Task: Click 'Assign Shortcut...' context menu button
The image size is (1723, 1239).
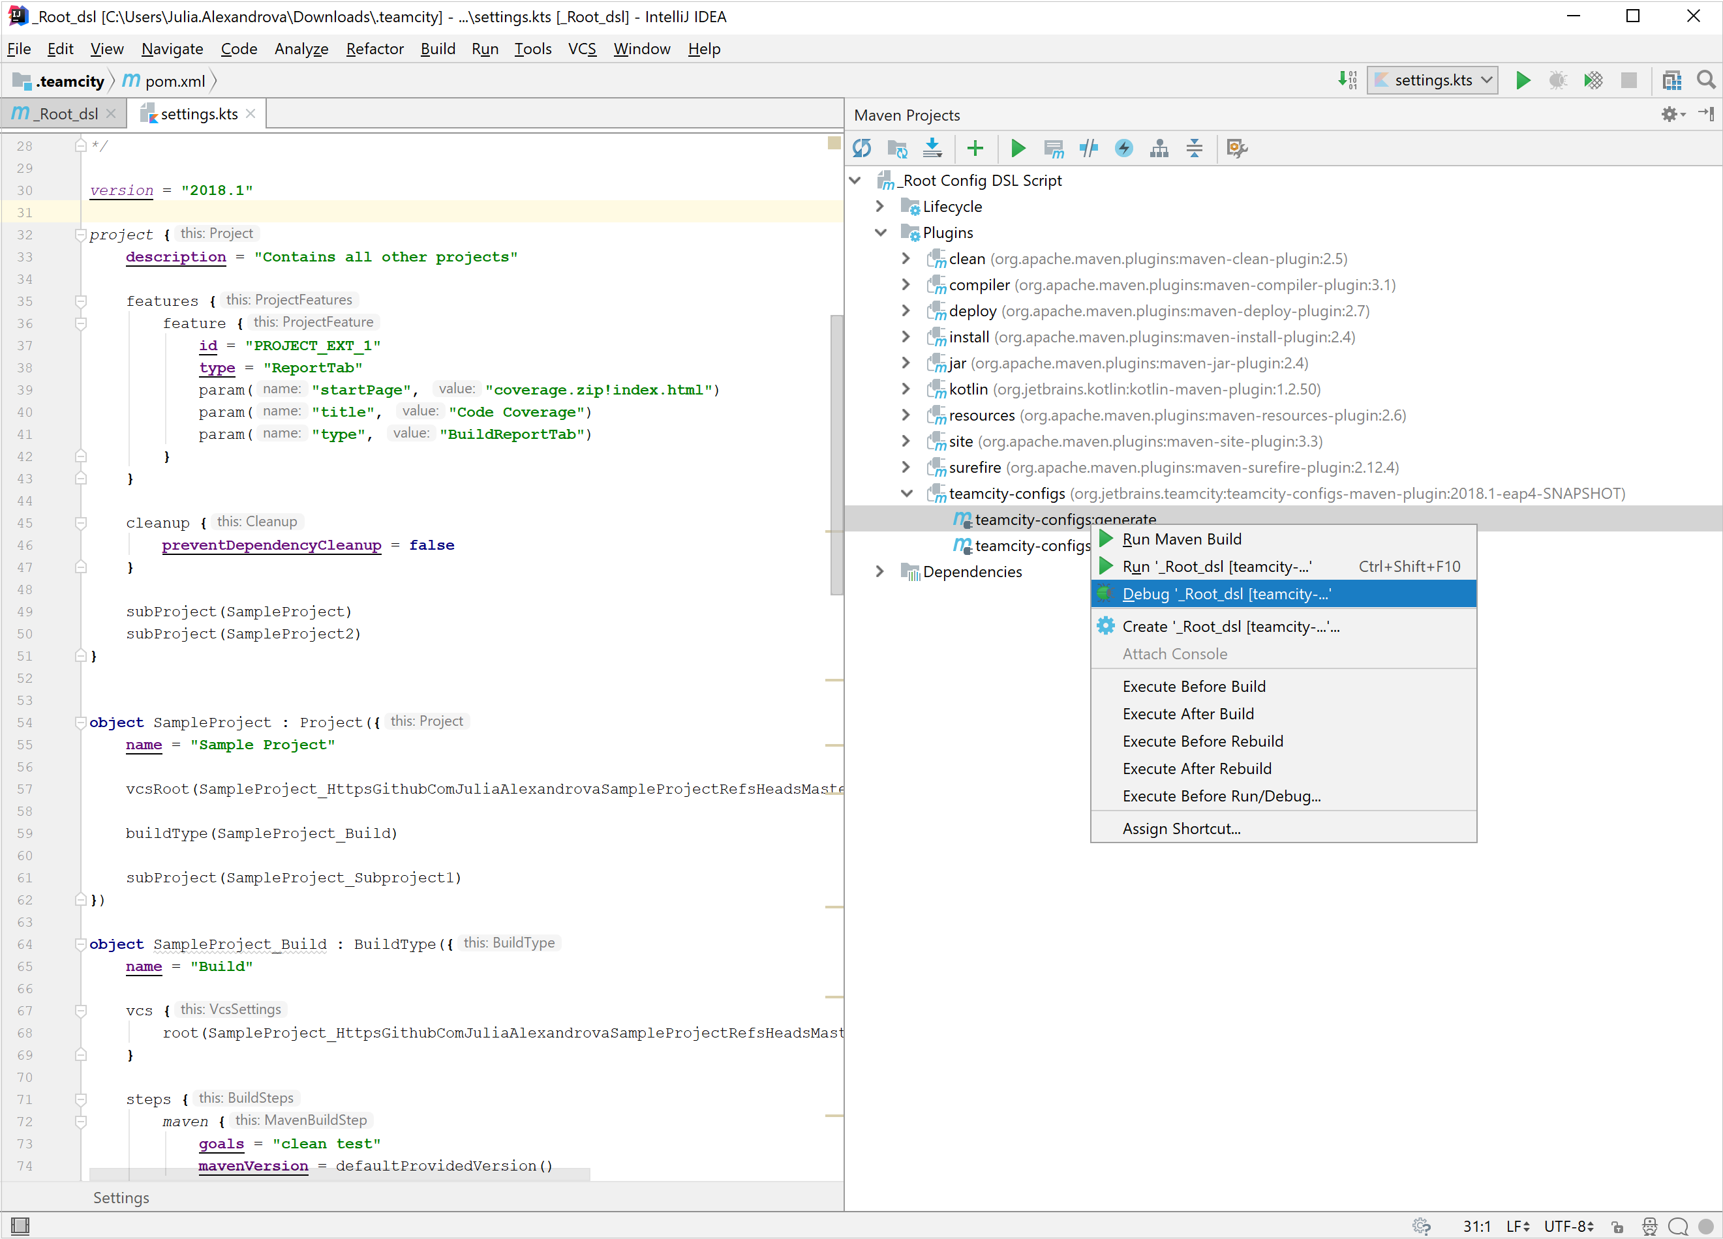Action: [1180, 828]
